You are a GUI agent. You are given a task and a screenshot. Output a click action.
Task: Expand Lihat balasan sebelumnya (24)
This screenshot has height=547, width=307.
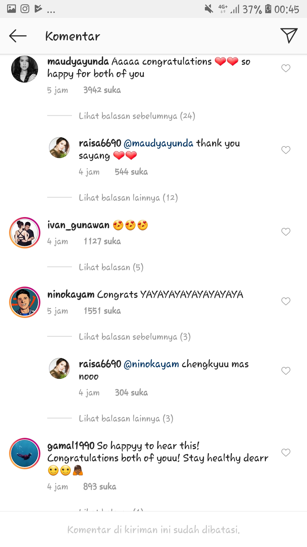pos(137,116)
